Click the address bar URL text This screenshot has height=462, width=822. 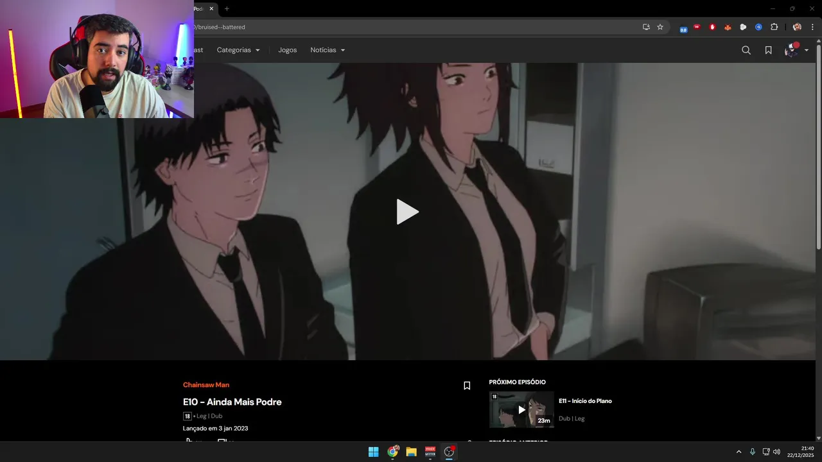(x=220, y=27)
